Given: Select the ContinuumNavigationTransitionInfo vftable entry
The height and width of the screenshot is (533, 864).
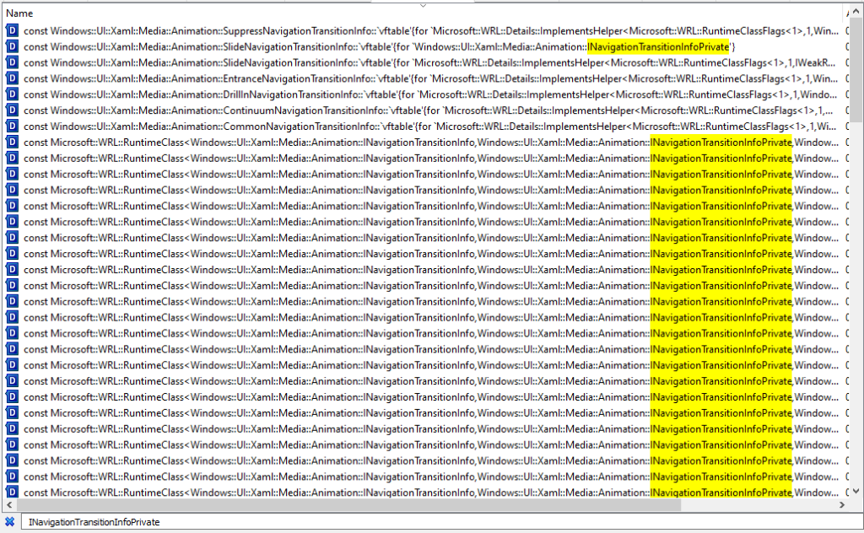Looking at the screenshot, I should pos(337,110).
